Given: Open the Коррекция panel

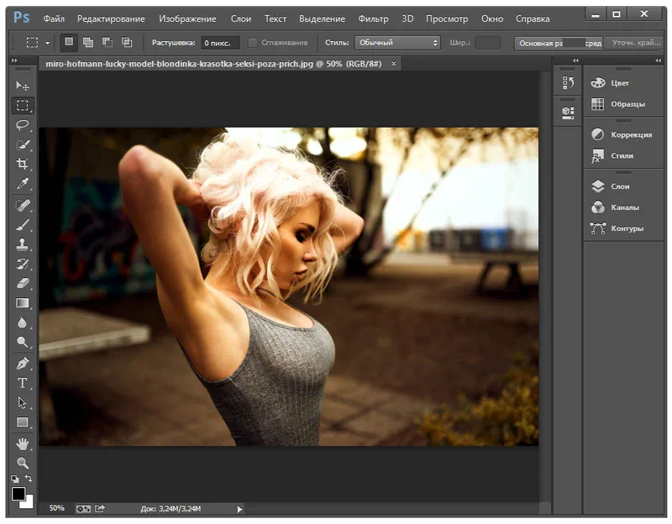Looking at the screenshot, I should click(x=623, y=134).
